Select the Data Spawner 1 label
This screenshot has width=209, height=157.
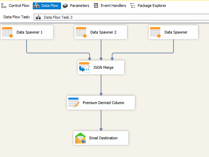tap(29, 33)
